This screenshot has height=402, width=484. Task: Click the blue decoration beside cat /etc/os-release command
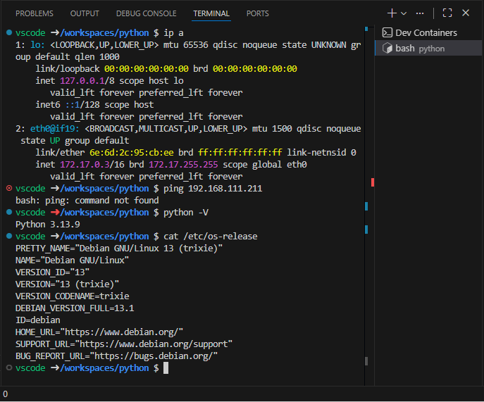[9, 236]
